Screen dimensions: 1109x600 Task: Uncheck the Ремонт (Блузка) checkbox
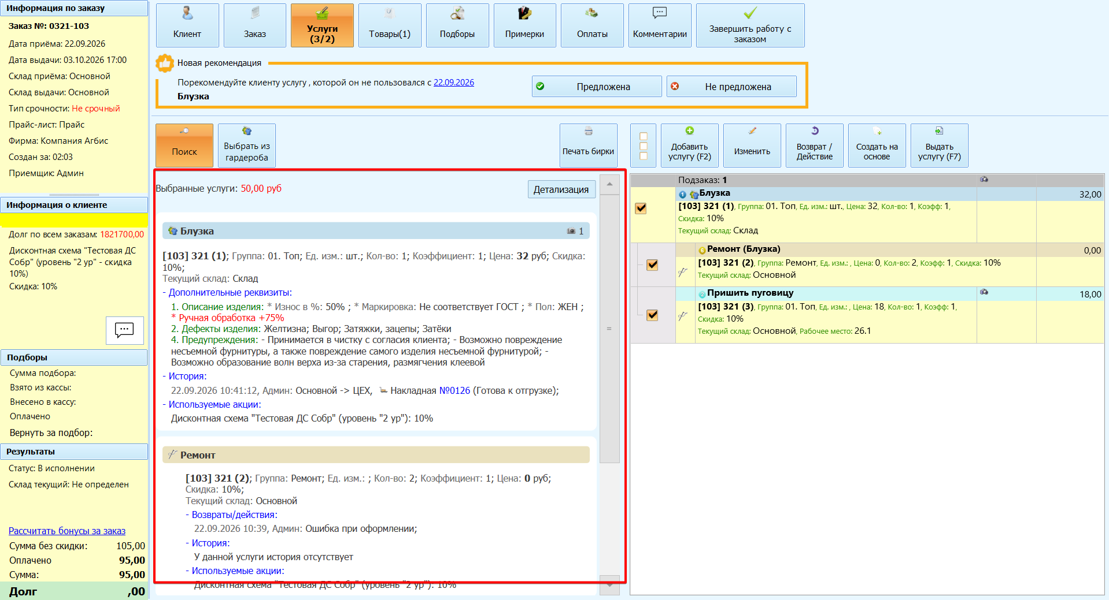point(652,264)
